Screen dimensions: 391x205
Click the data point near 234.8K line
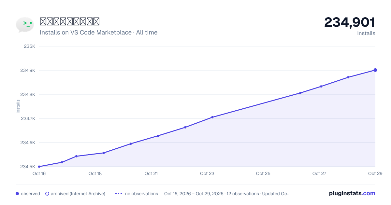[300, 93]
